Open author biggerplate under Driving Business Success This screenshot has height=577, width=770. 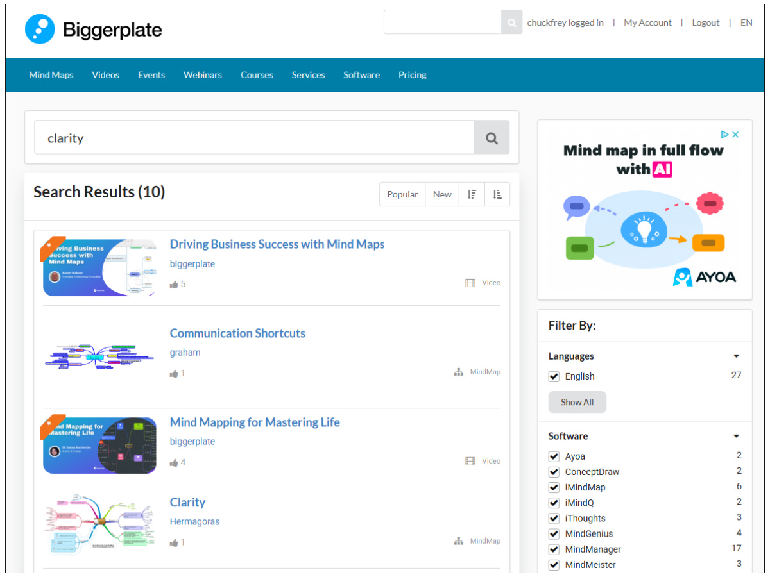(193, 264)
